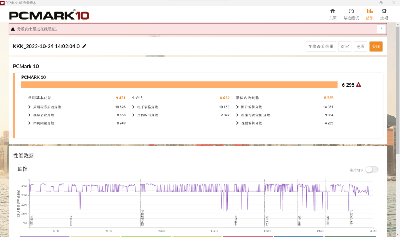The width and height of the screenshot is (400, 237).
Task: Click the 渲染与视觉化 score 9 384
Action: click(x=329, y=115)
